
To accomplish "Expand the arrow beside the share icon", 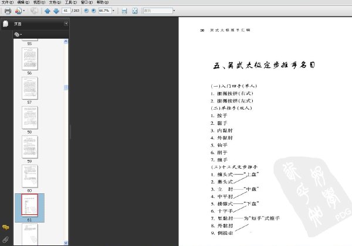I will [24, 11].
